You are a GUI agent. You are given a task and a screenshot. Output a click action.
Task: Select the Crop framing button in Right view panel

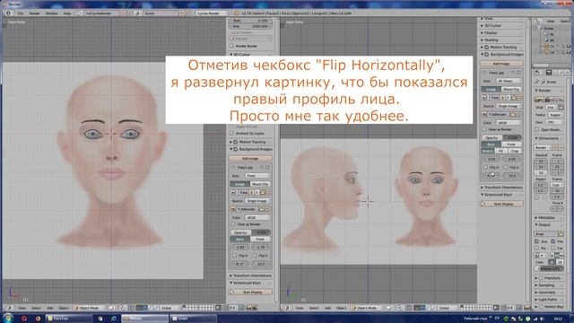(515, 151)
